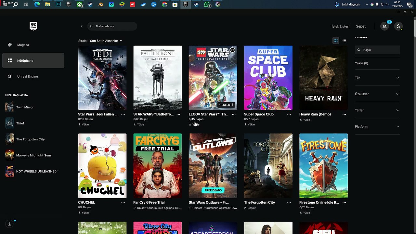Go to Mağaza in the sidebar
416x234 pixels.
point(33,45)
